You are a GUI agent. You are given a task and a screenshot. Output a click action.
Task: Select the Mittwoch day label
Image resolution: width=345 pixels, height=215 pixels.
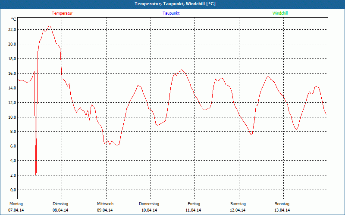coord(105,204)
